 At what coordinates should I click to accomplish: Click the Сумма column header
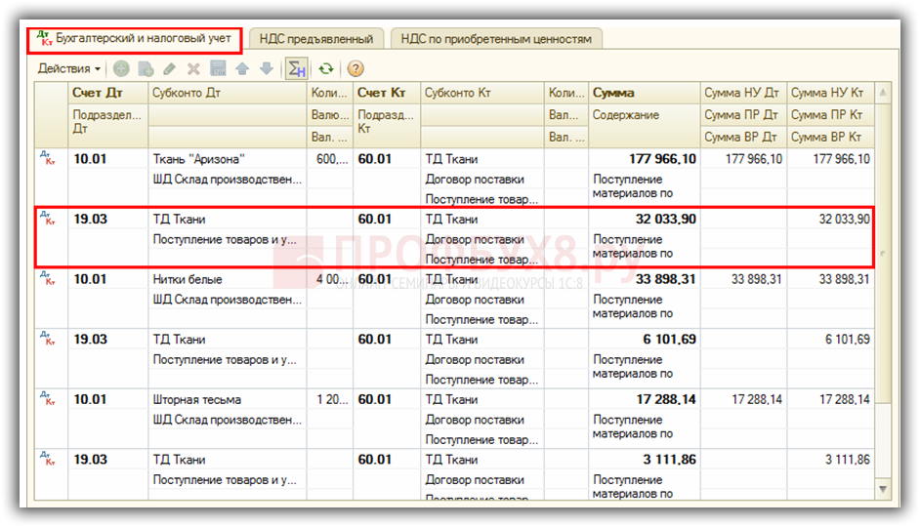coord(645,93)
